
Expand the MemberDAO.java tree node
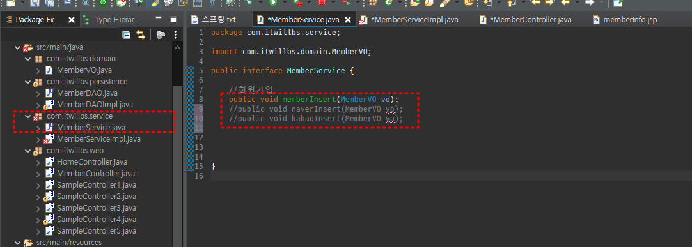coord(38,93)
